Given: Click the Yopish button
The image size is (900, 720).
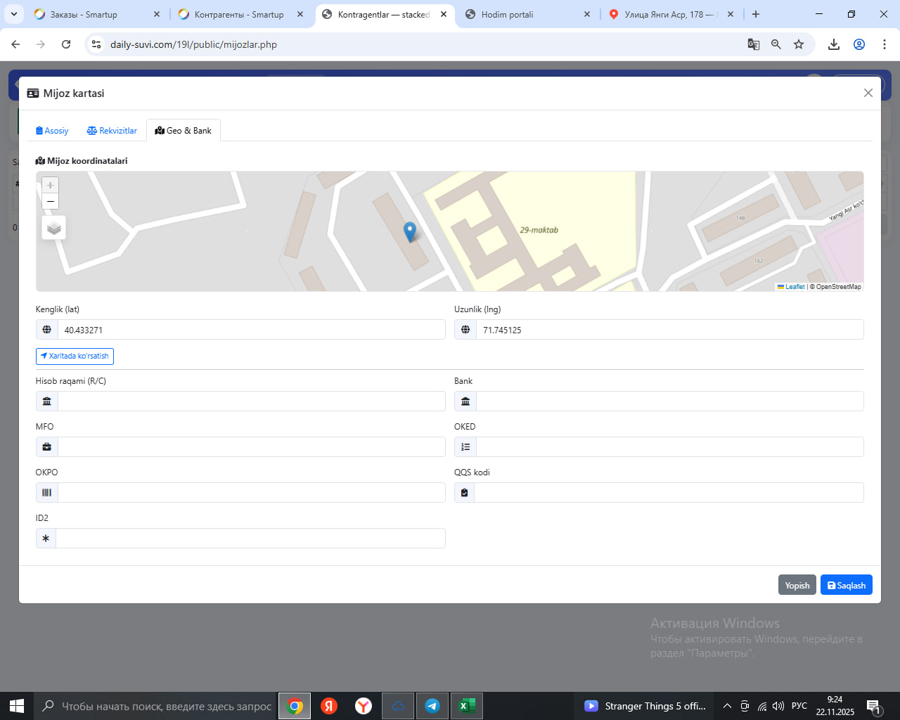Looking at the screenshot, I should pyautogui.click(x=797, y=585).
